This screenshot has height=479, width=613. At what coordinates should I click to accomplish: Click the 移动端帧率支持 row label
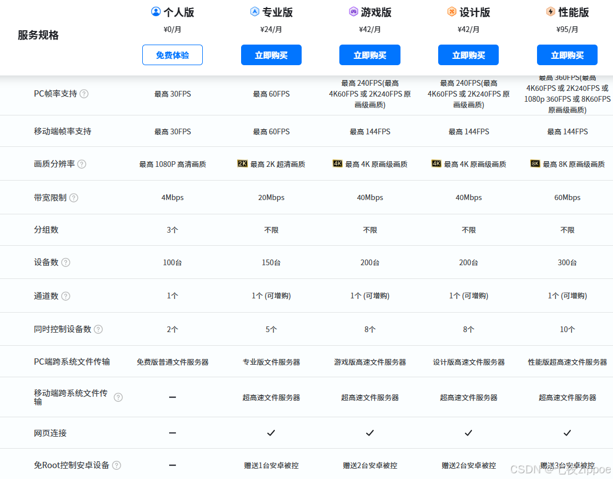62,131
